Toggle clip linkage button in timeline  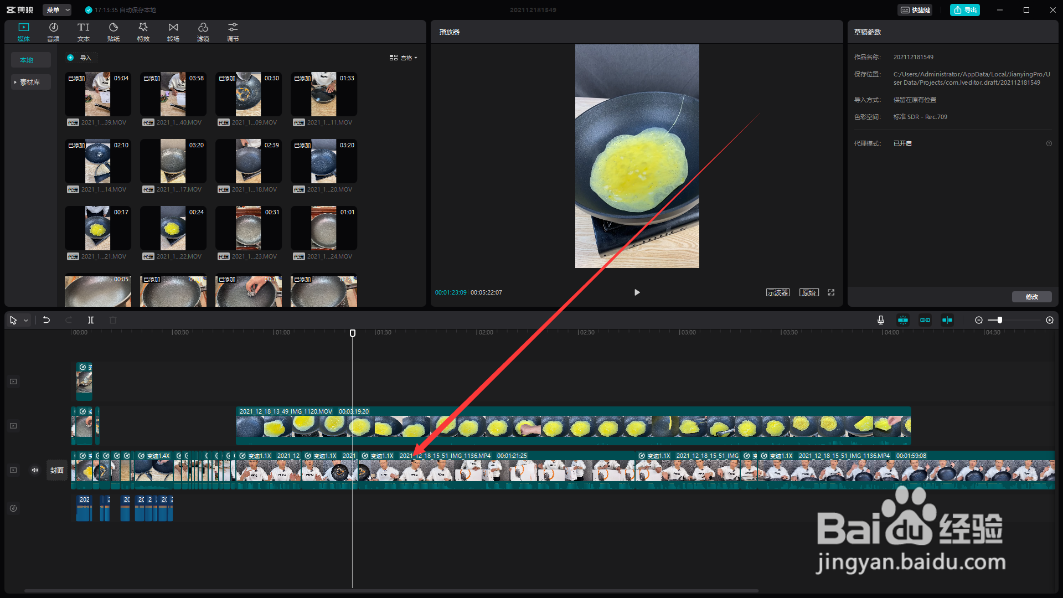pyautogui.click(x=925, y=320)
